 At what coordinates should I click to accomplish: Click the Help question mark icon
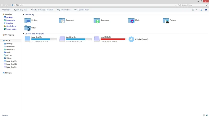click(206, 10)
